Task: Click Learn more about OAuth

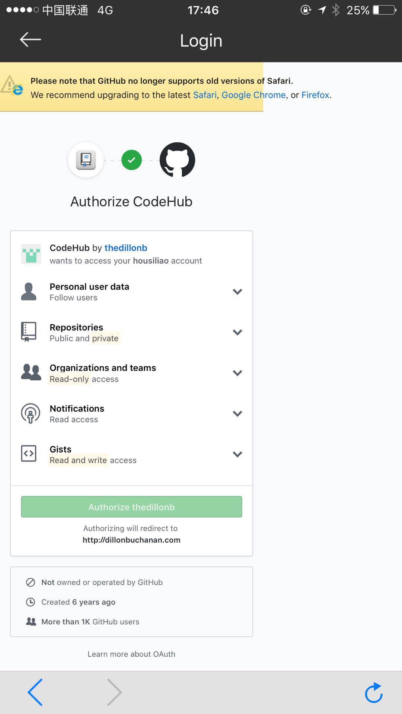Action: pos(131,654)
